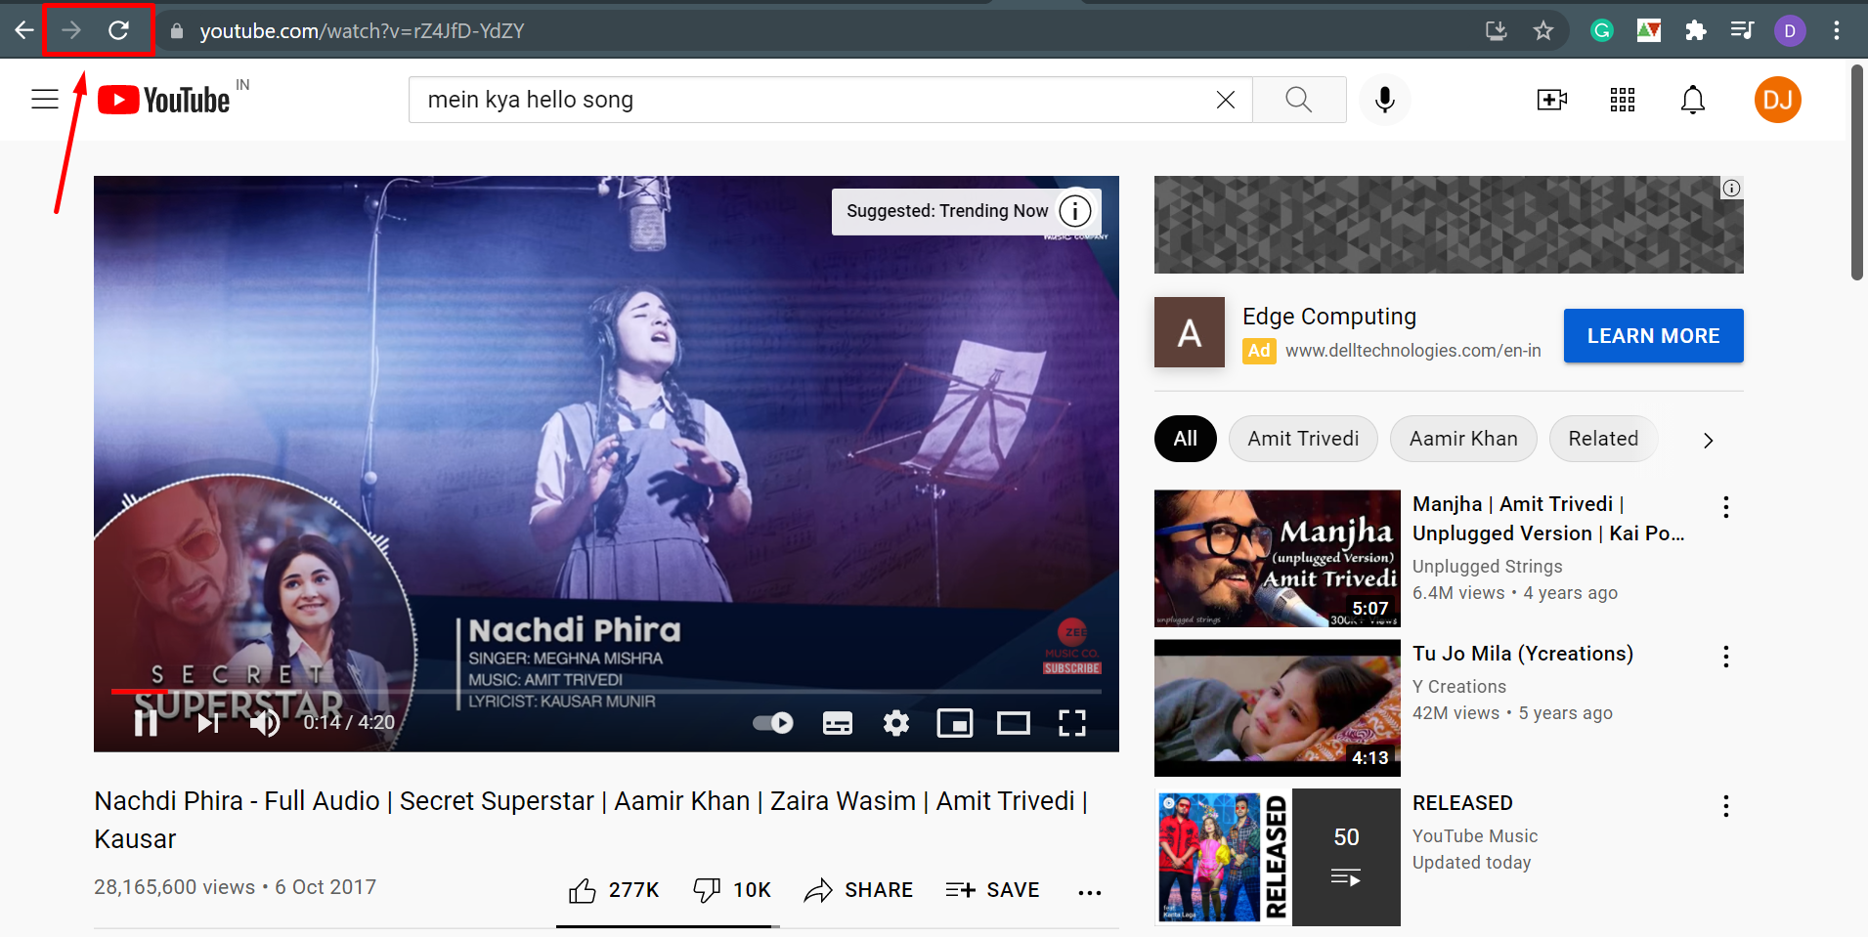
Task: Select the Related chip
Action: [1603, 439]
